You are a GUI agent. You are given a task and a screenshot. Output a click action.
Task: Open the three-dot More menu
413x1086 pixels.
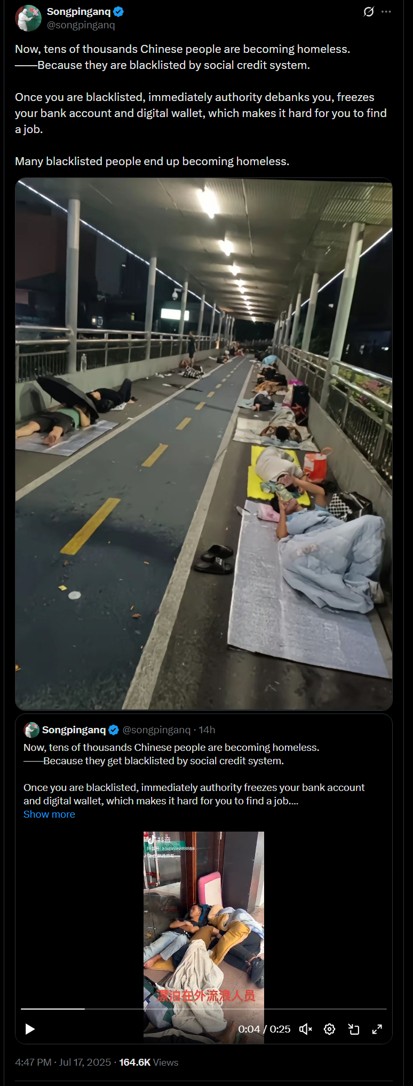tap(386, 12)
